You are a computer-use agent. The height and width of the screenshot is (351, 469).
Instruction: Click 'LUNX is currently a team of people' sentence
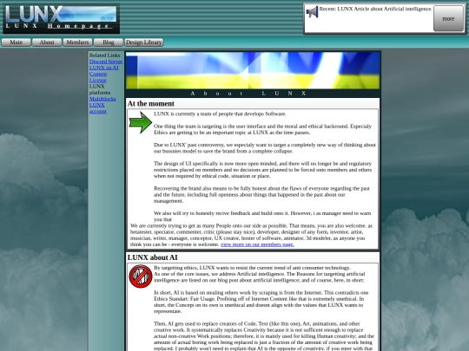220,114
